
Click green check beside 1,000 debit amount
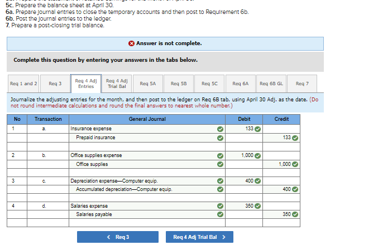tap(258, 156)
